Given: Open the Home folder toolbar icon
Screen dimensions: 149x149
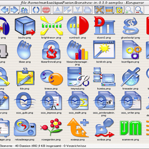Looking at the screenshot, I should pos(25,10).
